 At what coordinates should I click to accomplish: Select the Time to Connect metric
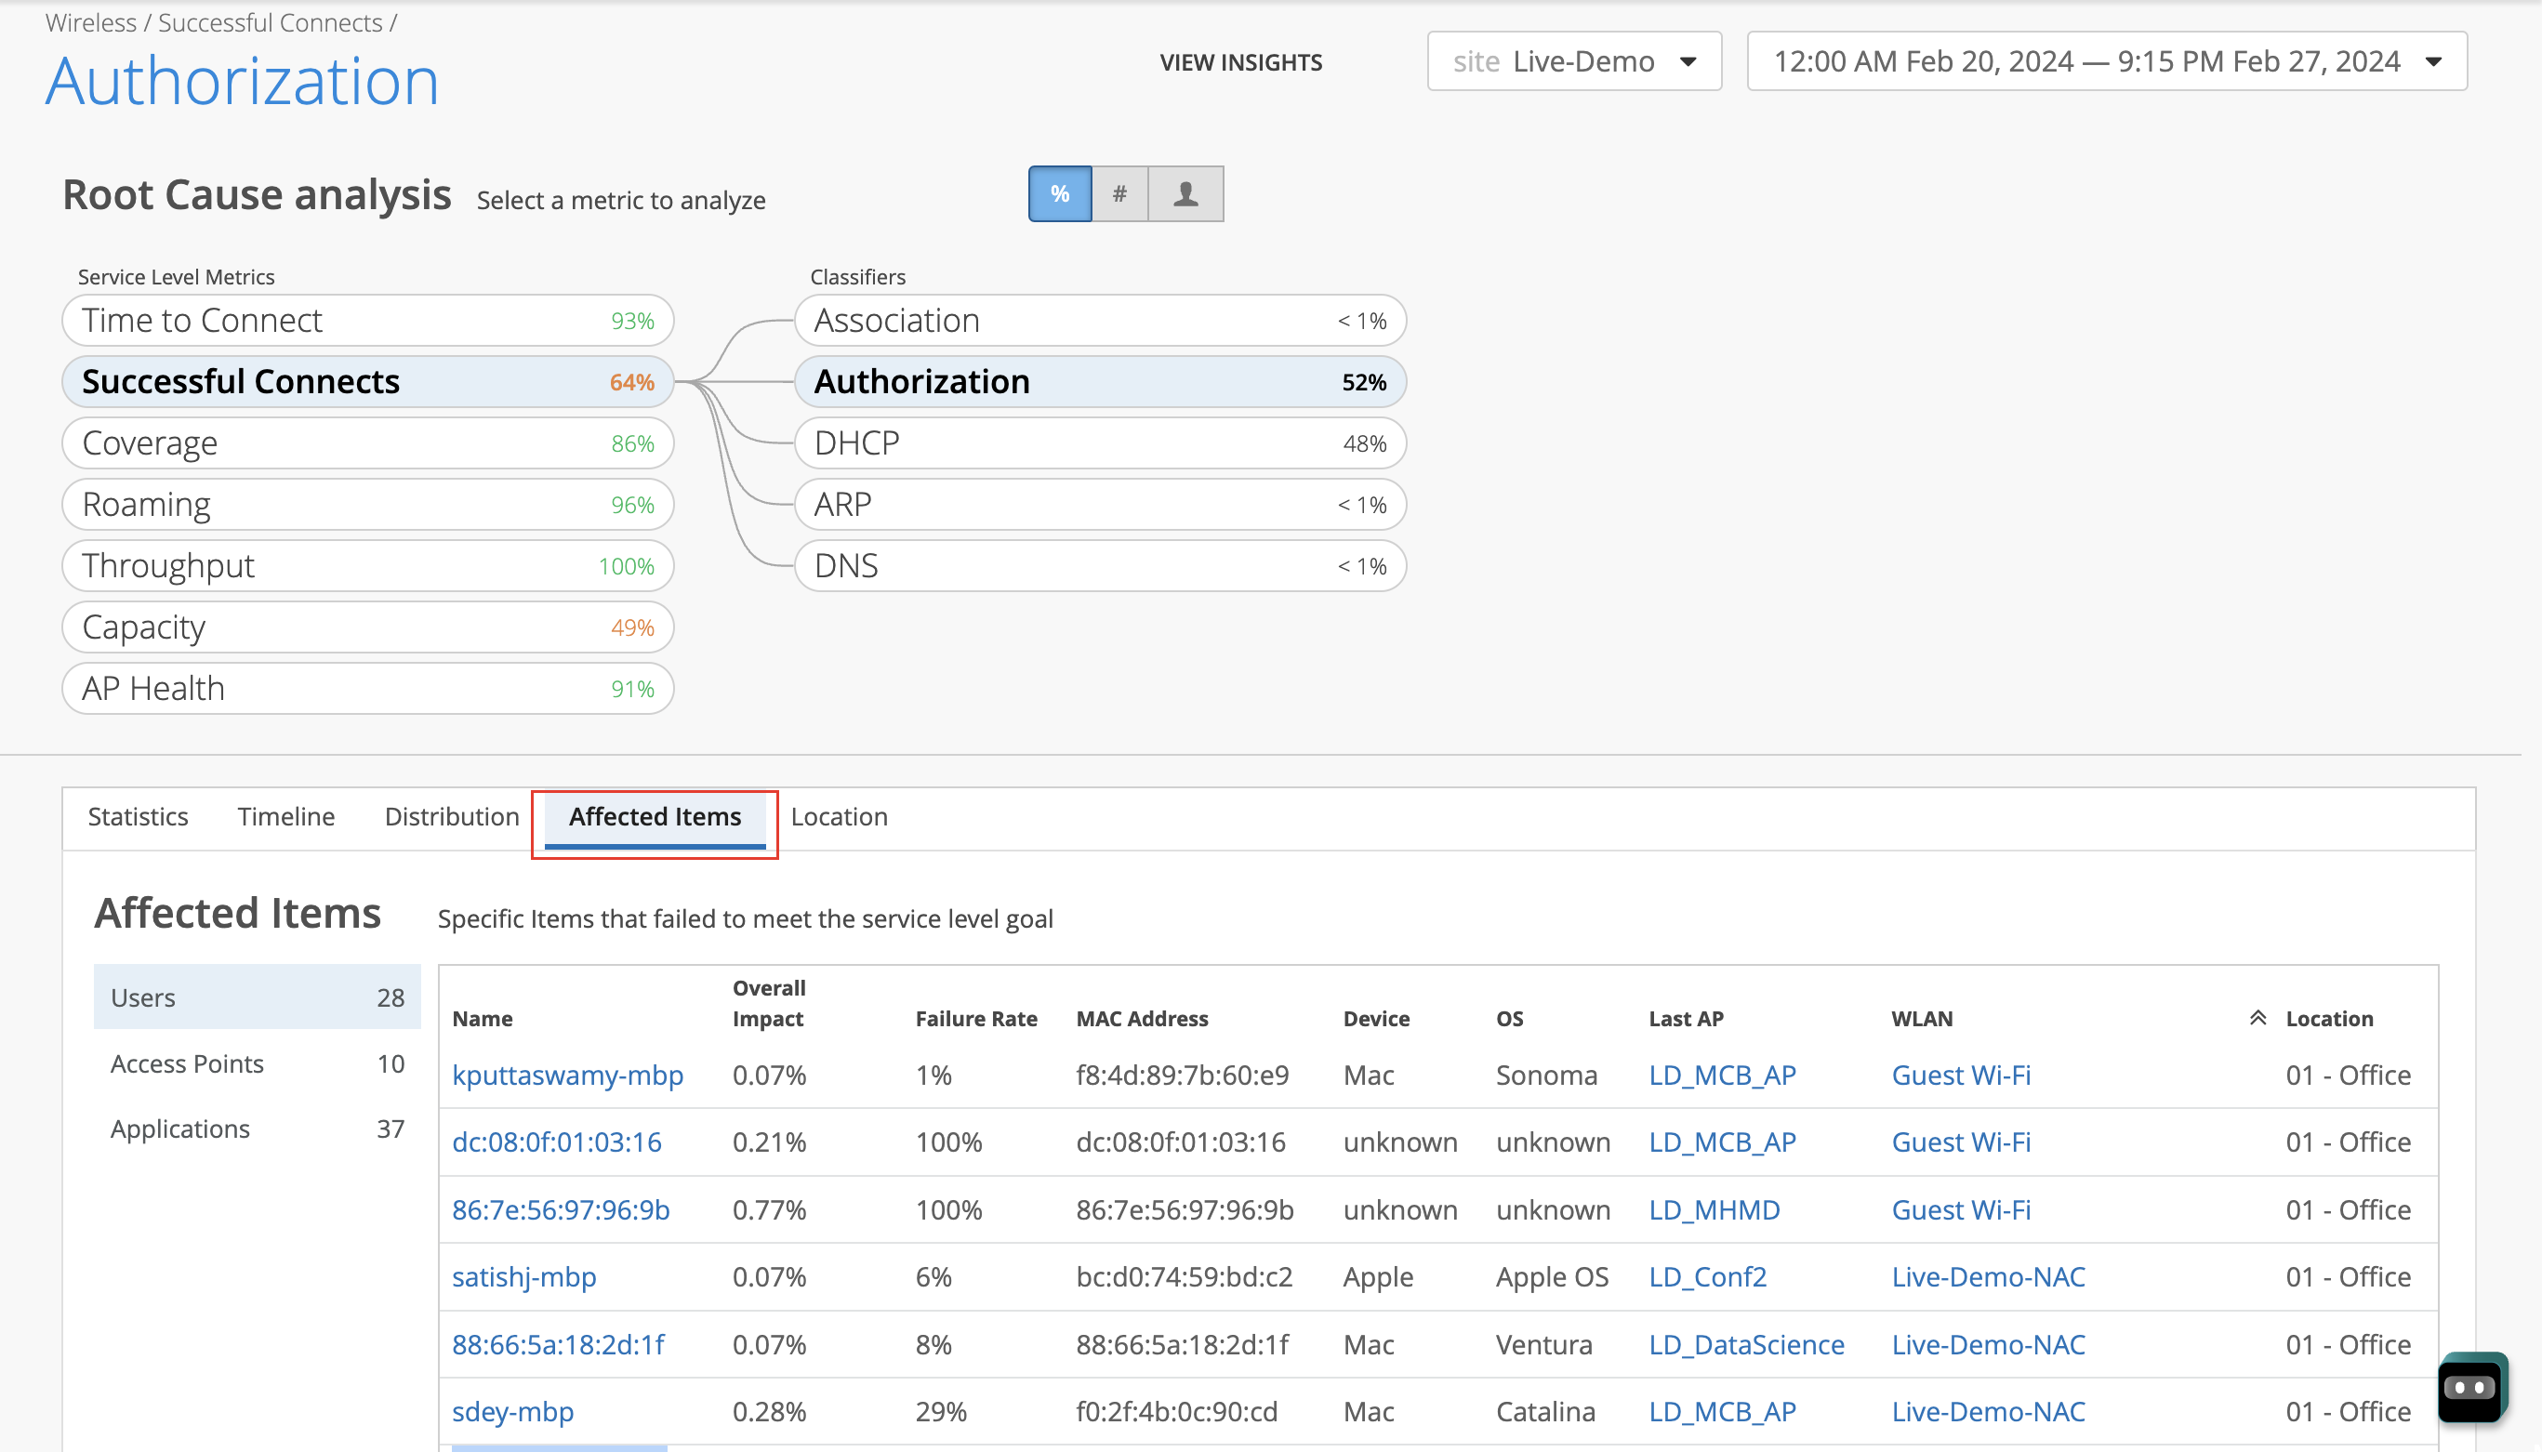pyautogui.click(x=367, y=320)
